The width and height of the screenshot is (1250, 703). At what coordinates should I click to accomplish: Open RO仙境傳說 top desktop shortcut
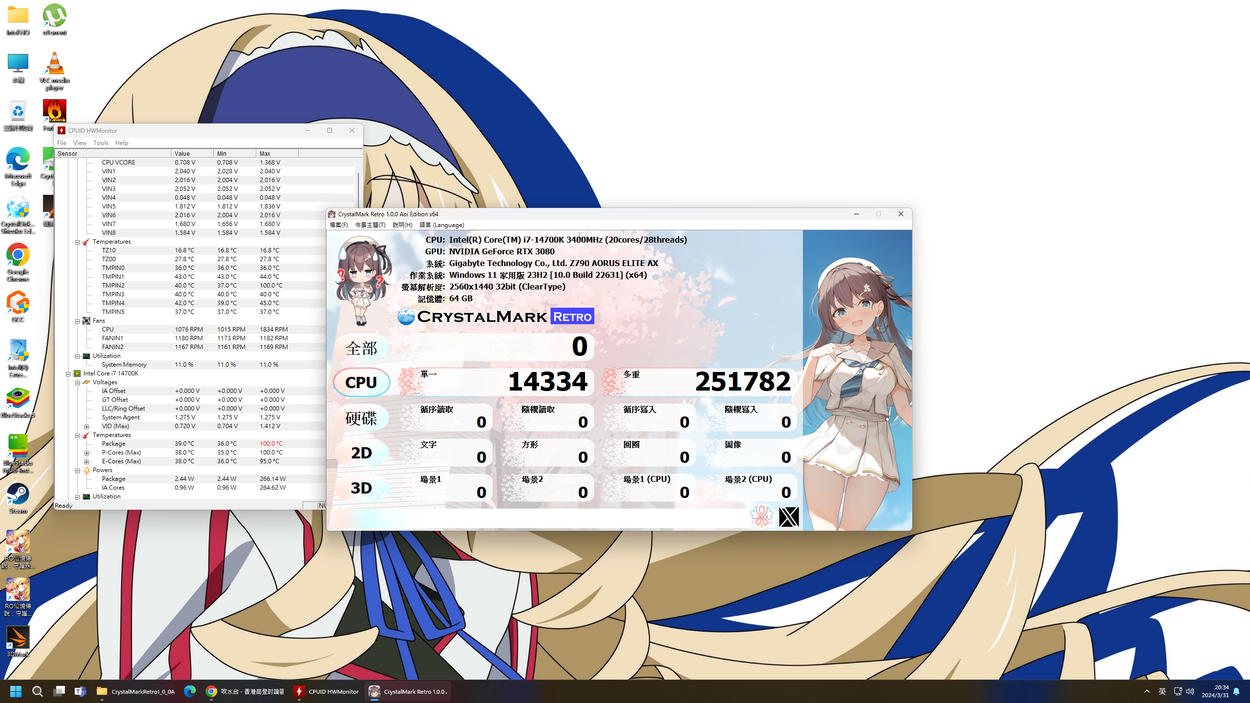click(18, 550)
